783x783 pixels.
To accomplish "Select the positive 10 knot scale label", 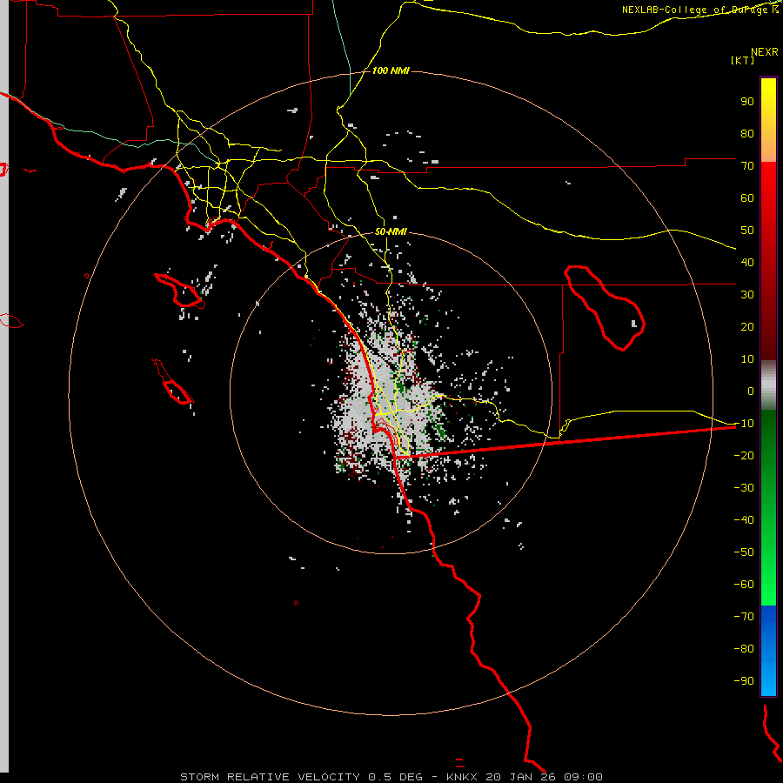I will click(x=747, y=359).
